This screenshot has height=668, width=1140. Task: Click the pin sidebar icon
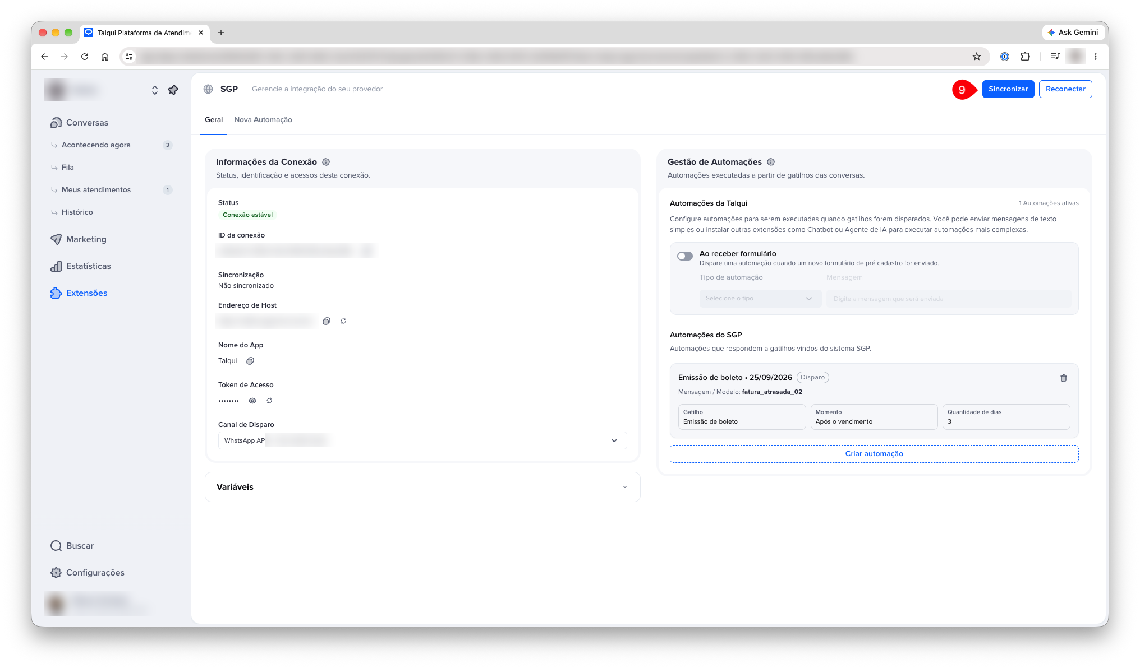(173, 90)
